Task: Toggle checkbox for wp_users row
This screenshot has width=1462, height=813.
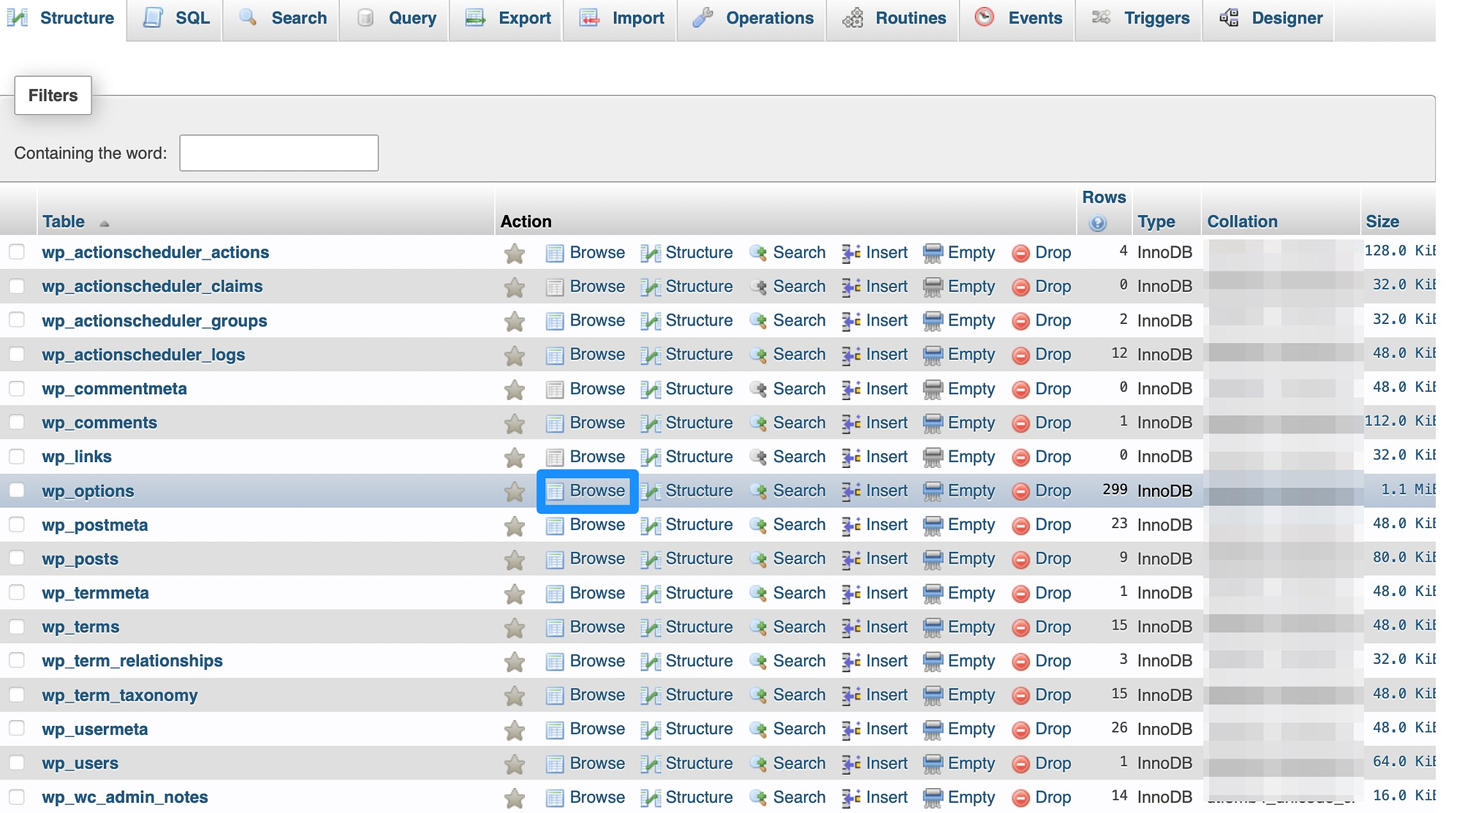Action: click(18, 762)
